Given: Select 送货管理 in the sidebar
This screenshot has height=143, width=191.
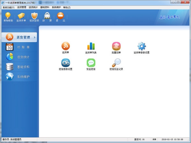Looking at the screenshot, I should 19,37.
